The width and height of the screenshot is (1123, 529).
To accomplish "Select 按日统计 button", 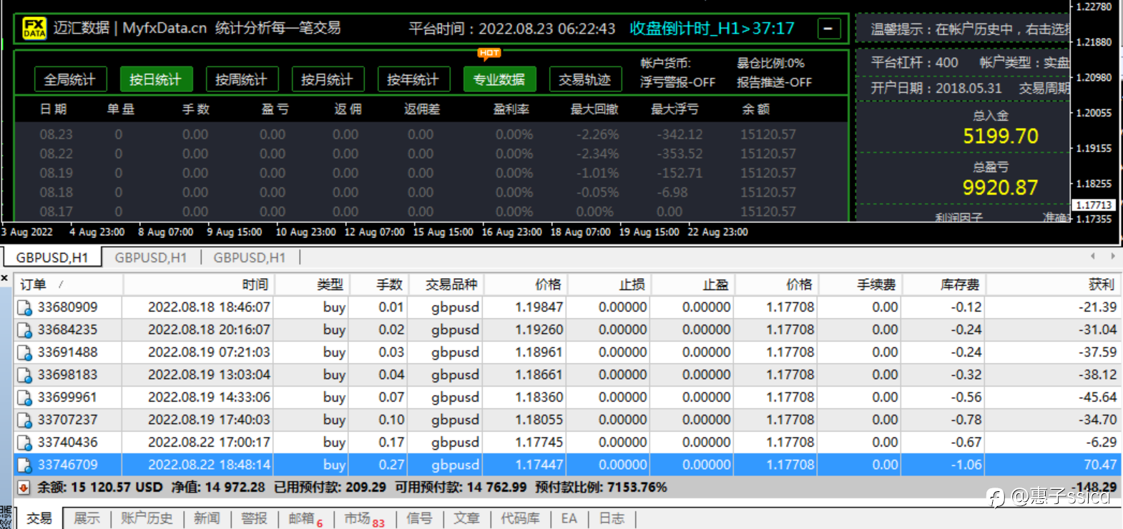I will coord(156,79).
